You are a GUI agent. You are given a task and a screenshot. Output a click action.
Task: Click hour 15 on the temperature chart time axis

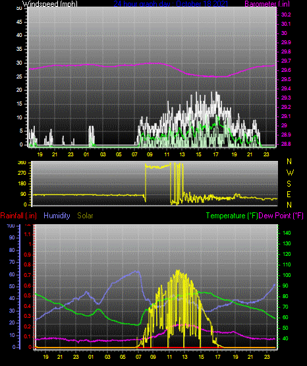(201, 357)
